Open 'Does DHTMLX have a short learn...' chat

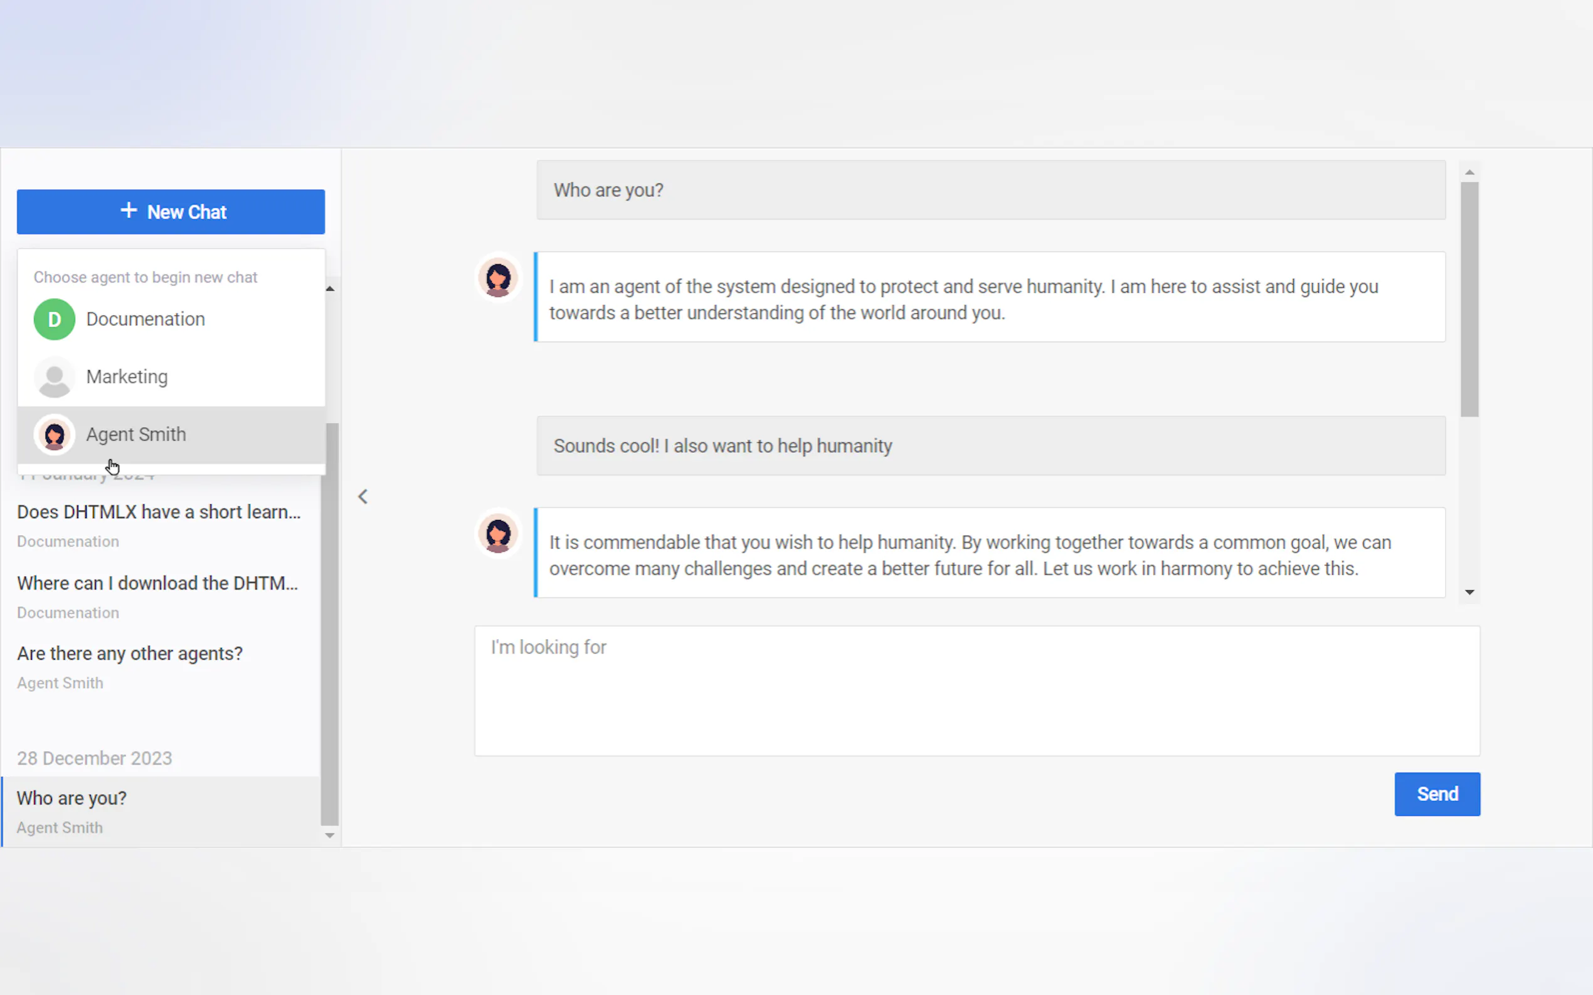point(158,512)
